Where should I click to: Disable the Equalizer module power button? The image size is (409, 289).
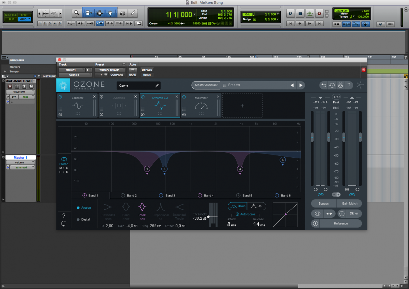pyautogui.click(x=60, y=97)
